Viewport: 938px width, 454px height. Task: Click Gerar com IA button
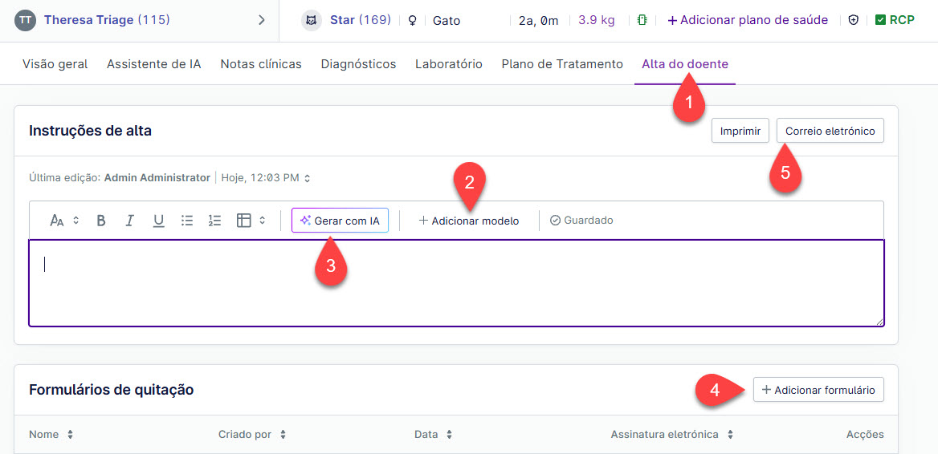(x=340, y=221)
